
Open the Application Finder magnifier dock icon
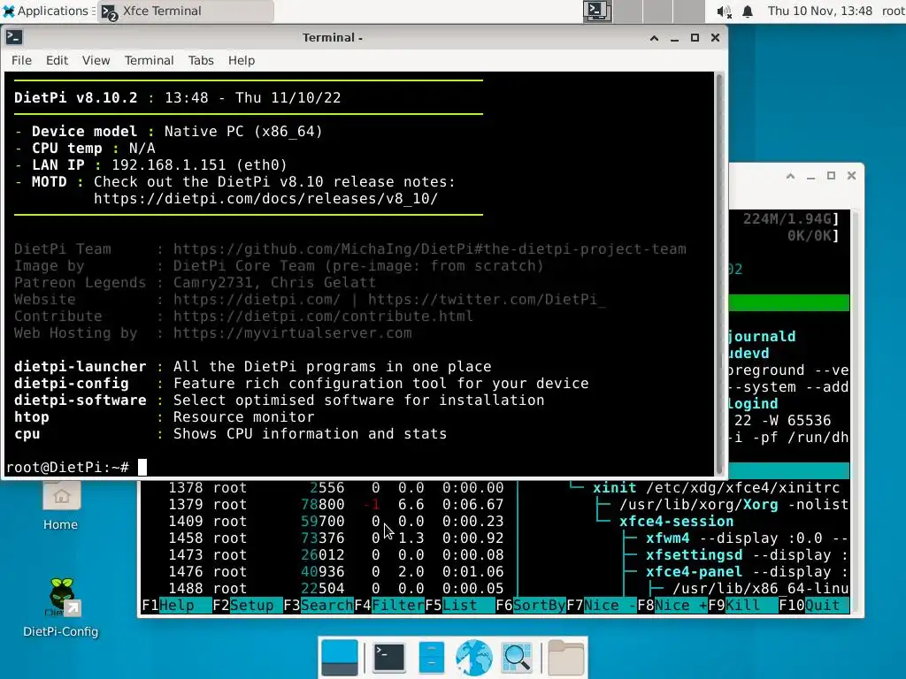click(x=517, y=658)
